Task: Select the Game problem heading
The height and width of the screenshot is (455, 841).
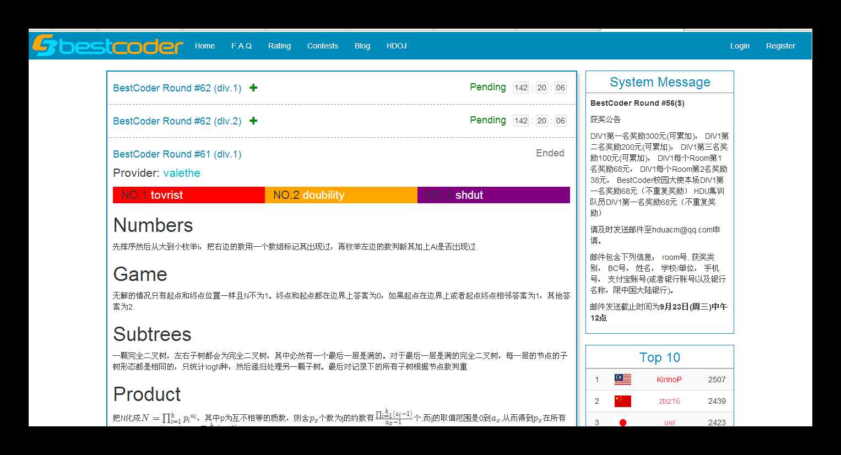Action: pos(140,274)
